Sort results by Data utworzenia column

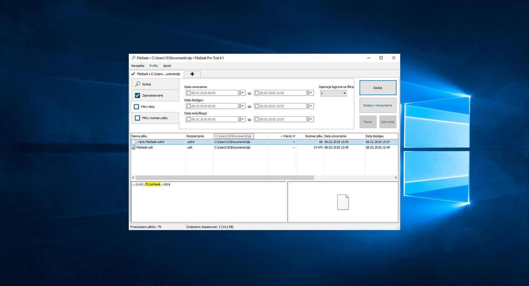[x=344, y=136]
